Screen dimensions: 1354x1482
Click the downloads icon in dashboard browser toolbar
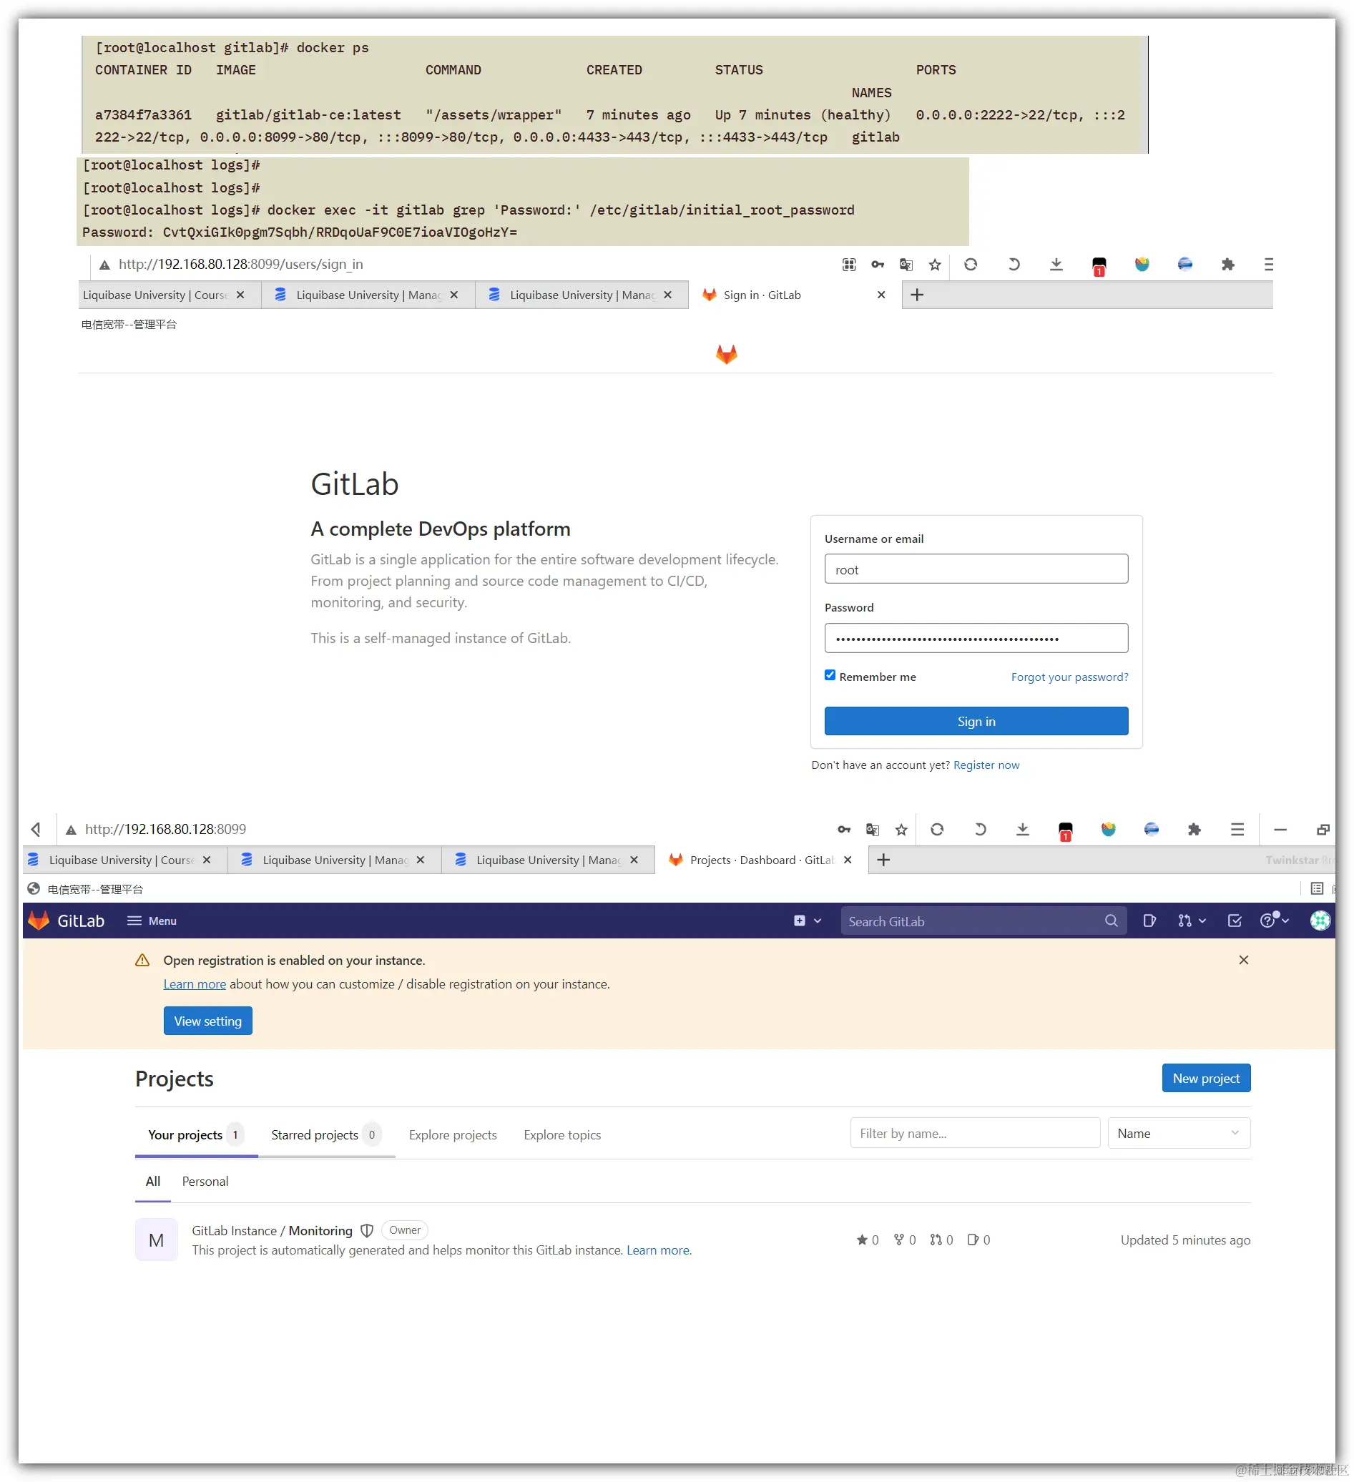pyautogui.click(x=1023, y=829)
